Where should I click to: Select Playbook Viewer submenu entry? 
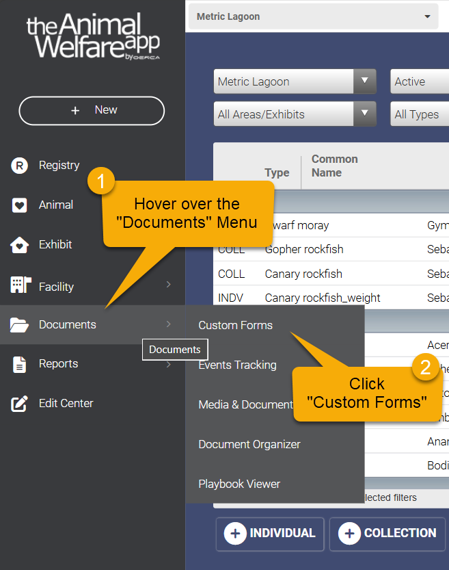[239, 484]
